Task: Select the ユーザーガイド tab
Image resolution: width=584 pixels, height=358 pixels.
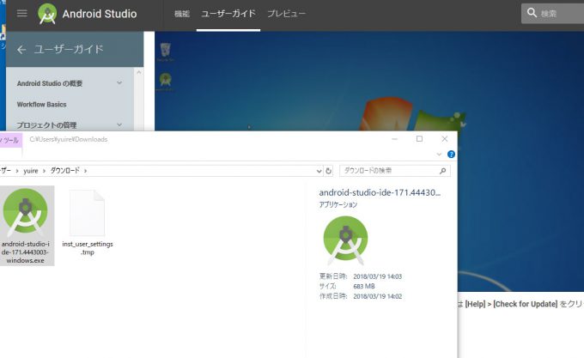Action: click(228, 14)
